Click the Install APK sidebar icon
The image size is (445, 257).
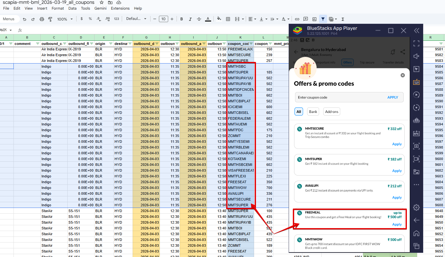pos(416,133)
